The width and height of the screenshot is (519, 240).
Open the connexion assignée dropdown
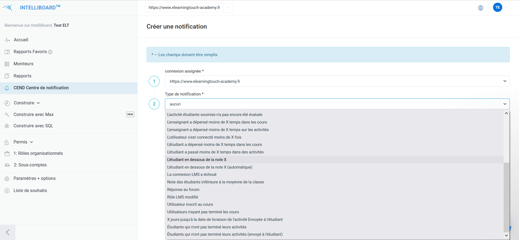[337, 81]
